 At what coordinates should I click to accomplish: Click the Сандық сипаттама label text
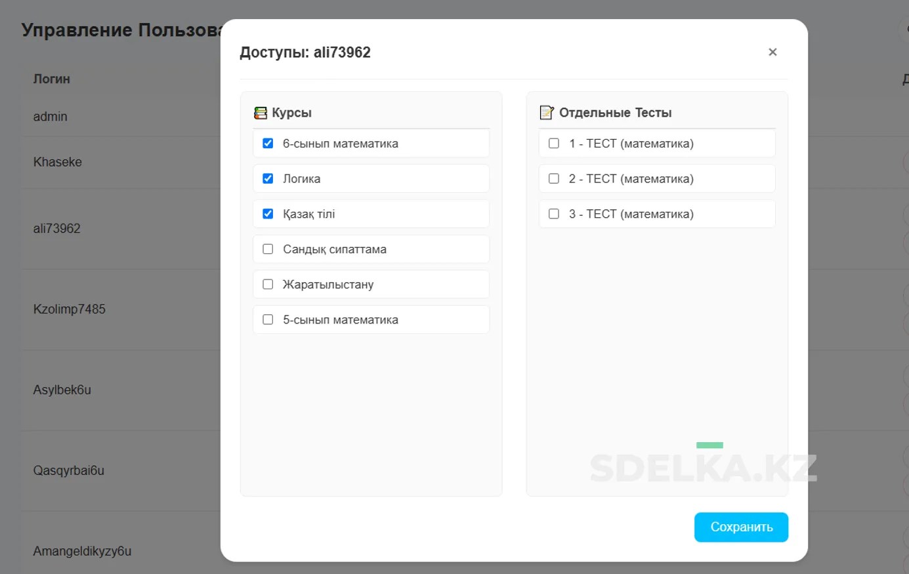tap(335, 249)
